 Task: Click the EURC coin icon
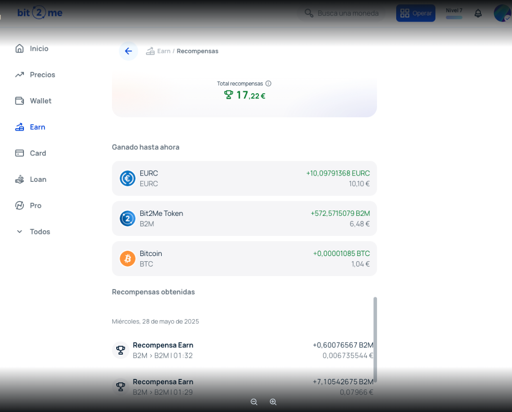pos(128,178)
